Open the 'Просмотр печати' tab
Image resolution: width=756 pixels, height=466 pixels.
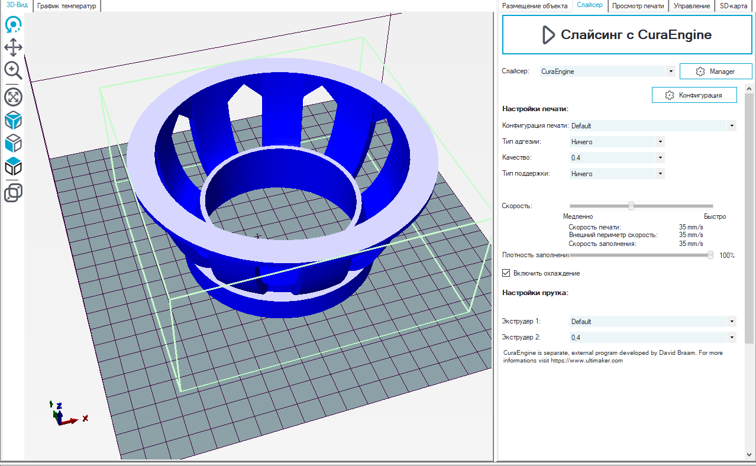click(638, 6)
